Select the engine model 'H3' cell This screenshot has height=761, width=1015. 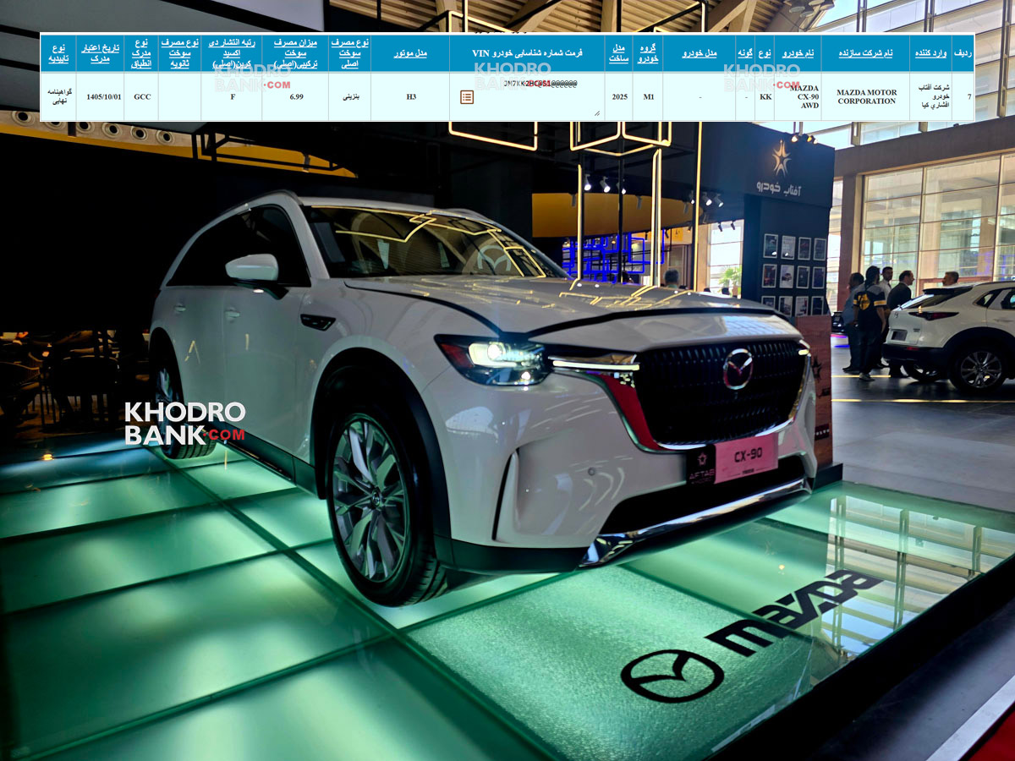point(410,96)
